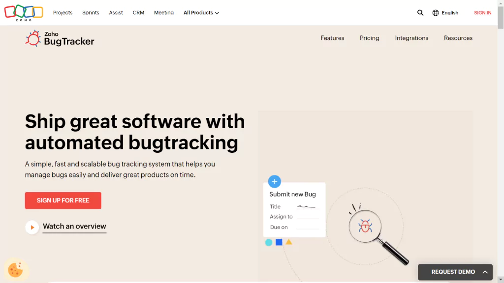Screen dimensions: 504x283
Task: View the Pricing page
Action: [x=369, y=38]
